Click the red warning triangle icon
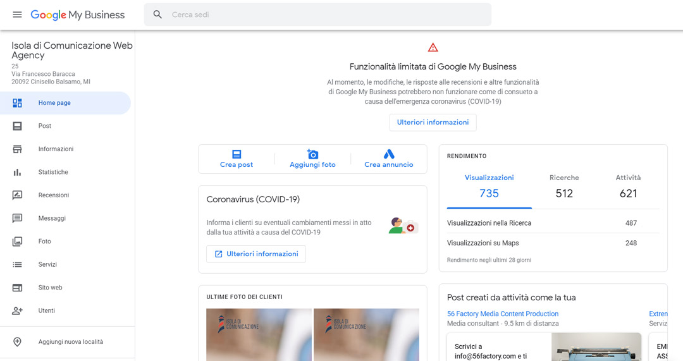 tap(433, 47)
